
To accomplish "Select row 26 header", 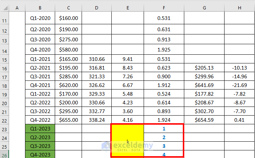I will point(4,154).
